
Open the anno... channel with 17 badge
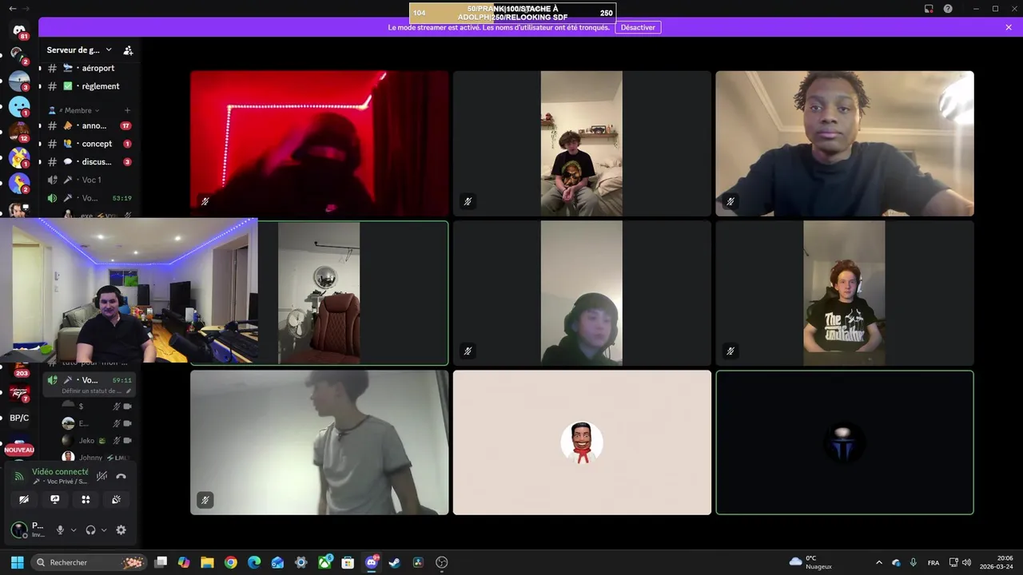[x=90, y=125]
